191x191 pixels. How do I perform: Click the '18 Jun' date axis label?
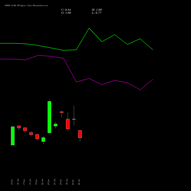pos(30,182)
